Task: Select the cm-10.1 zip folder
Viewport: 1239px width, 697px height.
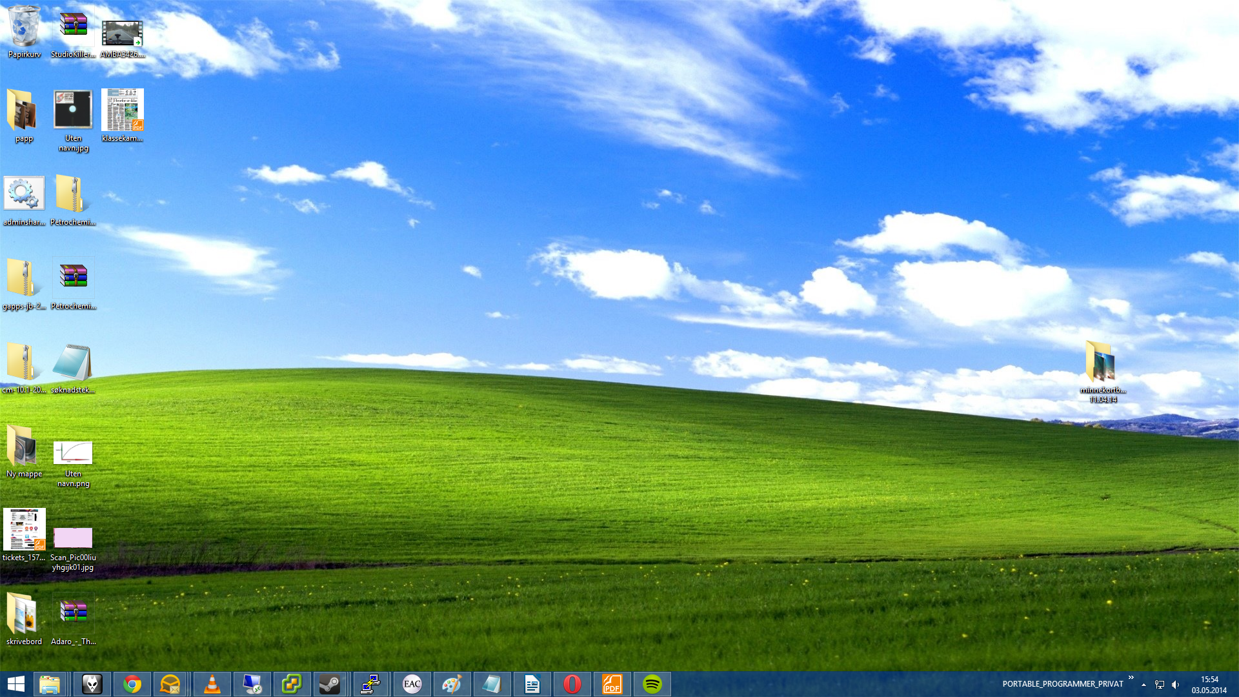Action: click(25, 368)
